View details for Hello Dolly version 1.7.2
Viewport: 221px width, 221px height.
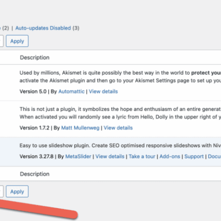(118, 128)
